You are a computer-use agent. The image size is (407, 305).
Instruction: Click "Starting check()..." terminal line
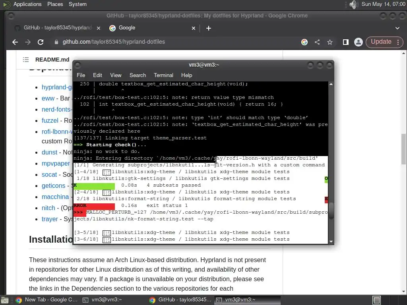(x=116, y=145)
